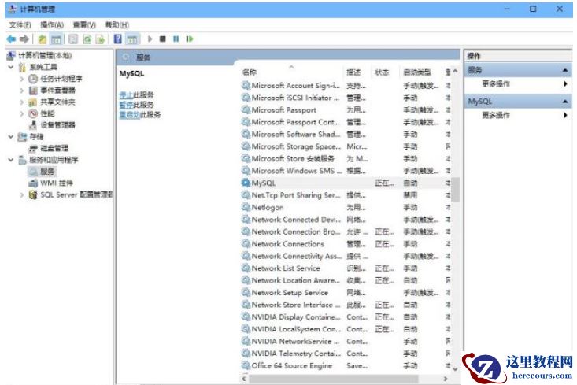Click the Back arrow toolbar icon
The image size is (577, 385).
[x=11, y=39]
